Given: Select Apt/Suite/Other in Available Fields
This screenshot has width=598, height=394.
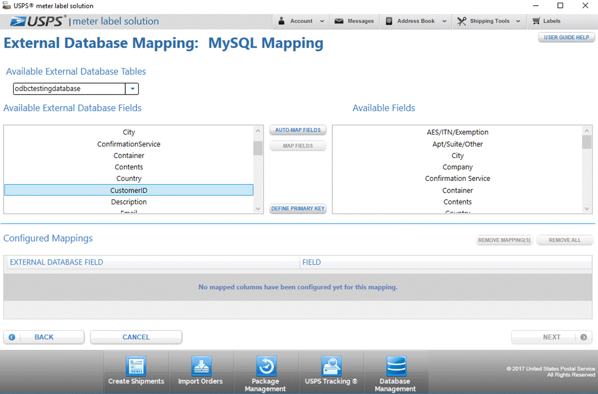Looking at the screenshot, I should coord(457,144).
